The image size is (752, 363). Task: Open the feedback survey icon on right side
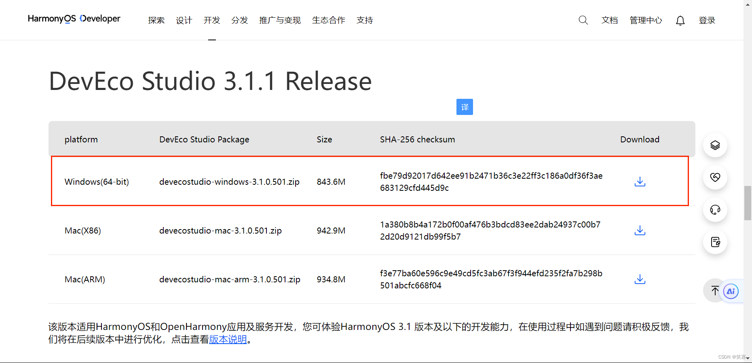pyautogui.click(x=715, y=242)
